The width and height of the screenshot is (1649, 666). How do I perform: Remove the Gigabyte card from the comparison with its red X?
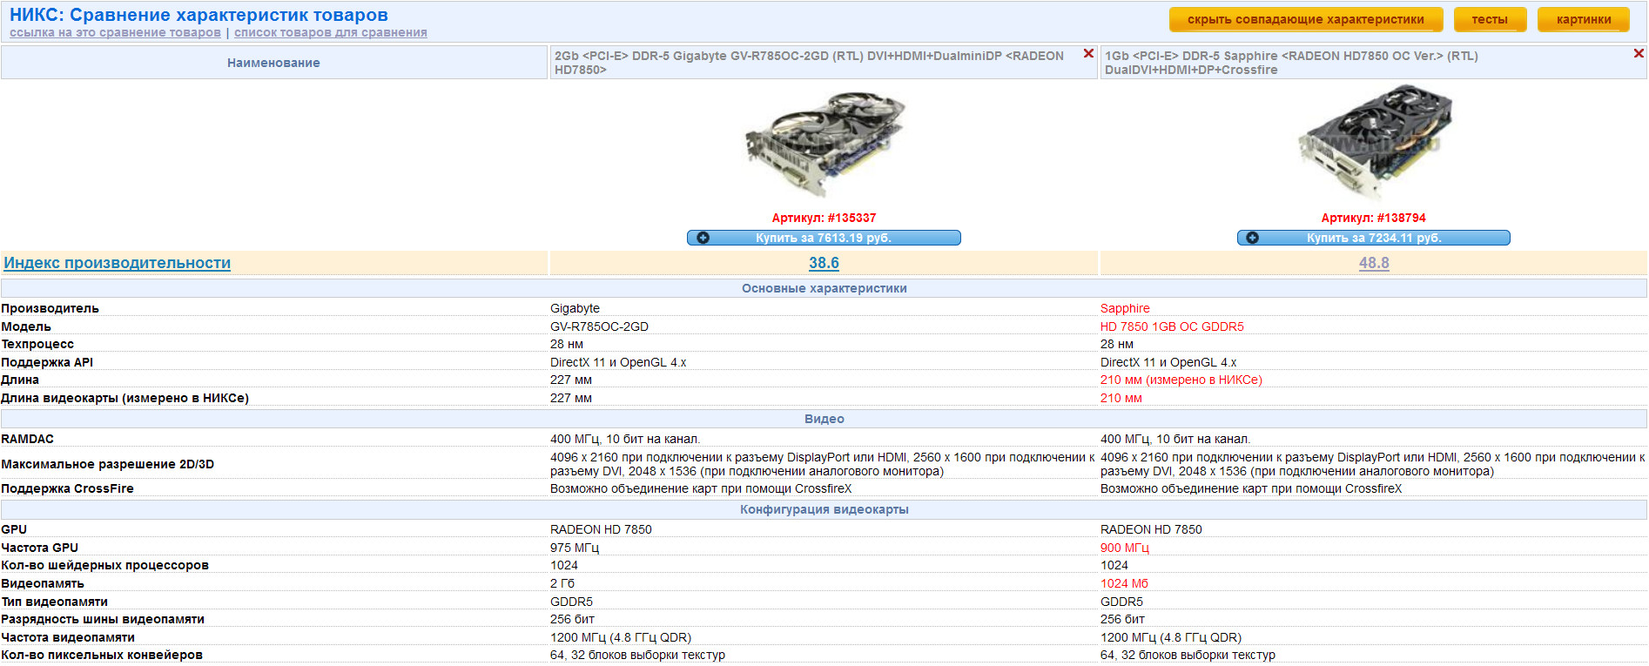tap(1088, 54)
